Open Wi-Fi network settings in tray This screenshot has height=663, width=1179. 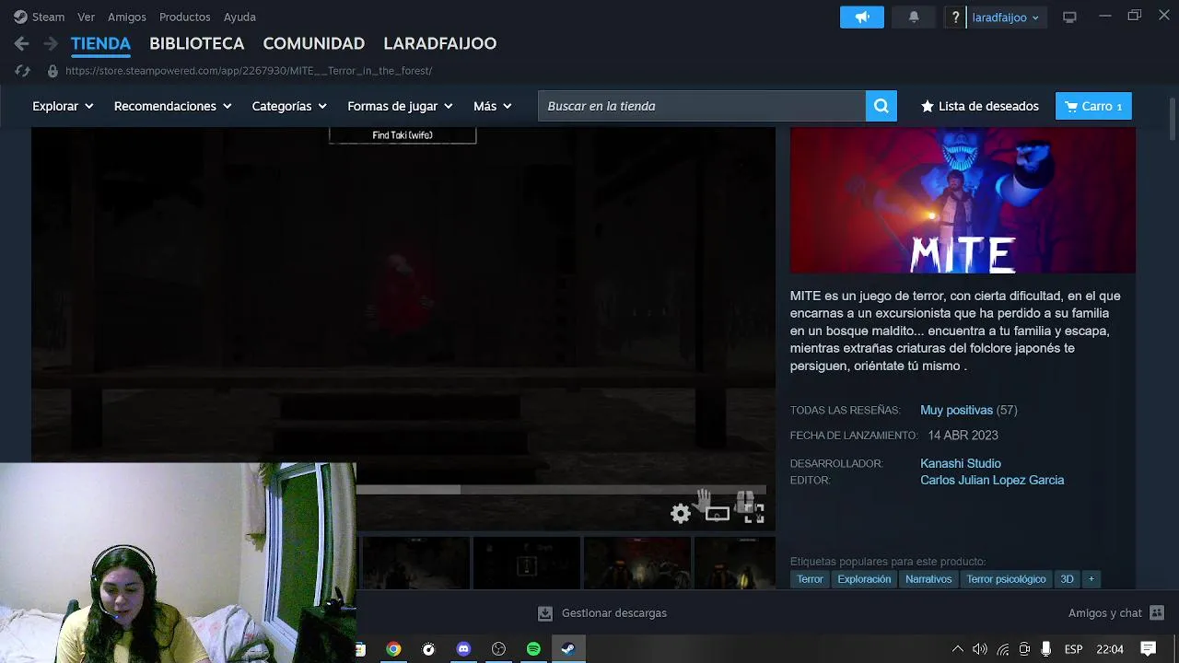1002,649
